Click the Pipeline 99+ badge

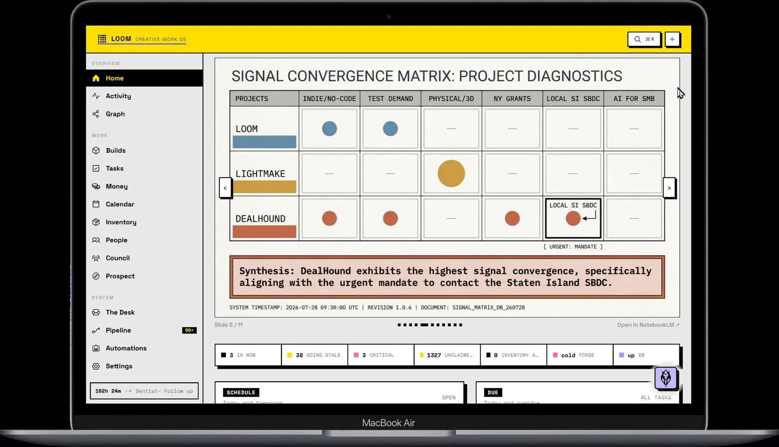pyautogui.click(x=189, y=331)
